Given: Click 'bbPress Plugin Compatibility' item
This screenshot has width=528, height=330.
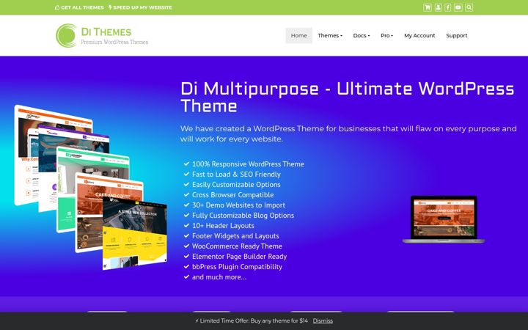Looking at the screenshot, I should point(233,267).
